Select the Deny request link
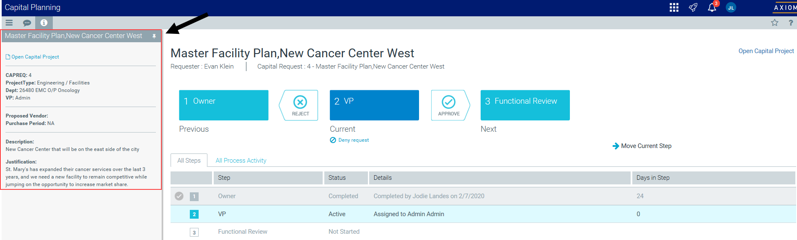The width and height of the screenshot is (797, 240). coord(353,140)
